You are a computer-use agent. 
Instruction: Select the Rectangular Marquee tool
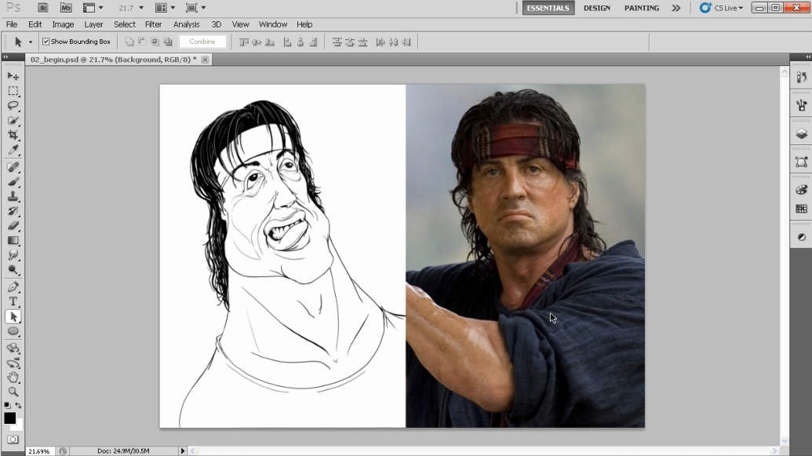tap(13, 91)
